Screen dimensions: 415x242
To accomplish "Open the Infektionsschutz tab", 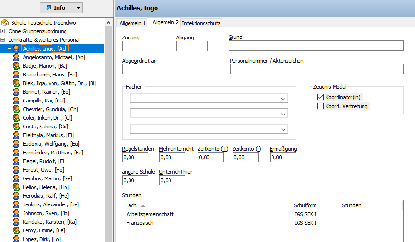I will click(x=201, y=23).
